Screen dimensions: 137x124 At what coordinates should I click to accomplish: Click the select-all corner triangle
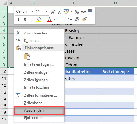click(5, 3)
